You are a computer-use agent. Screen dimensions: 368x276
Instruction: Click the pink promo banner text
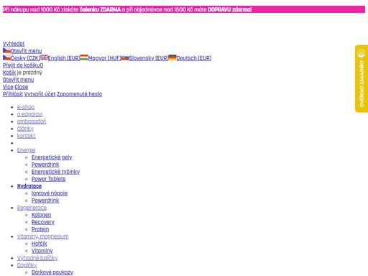(127, 9)
